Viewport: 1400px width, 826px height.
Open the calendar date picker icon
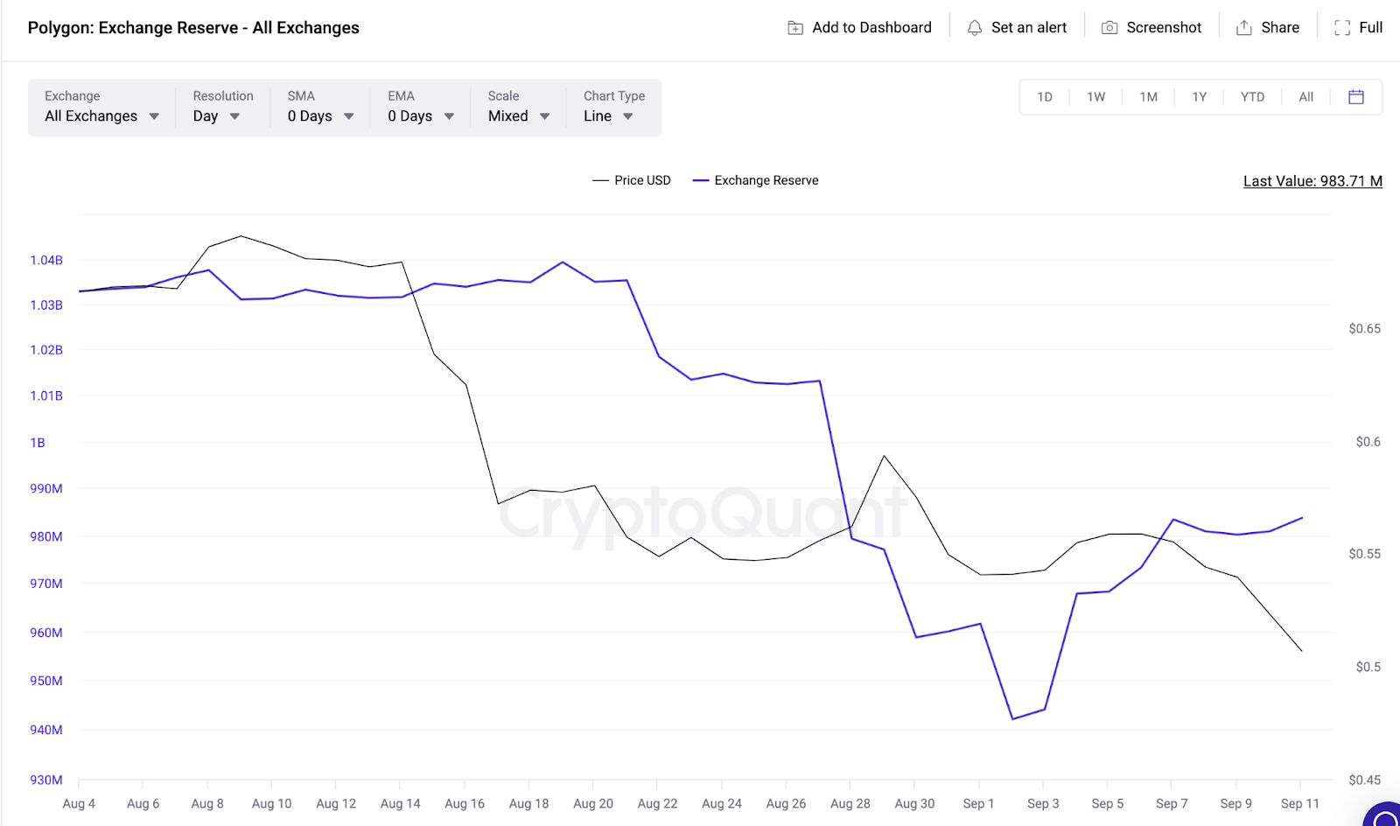coord(1356,97)
